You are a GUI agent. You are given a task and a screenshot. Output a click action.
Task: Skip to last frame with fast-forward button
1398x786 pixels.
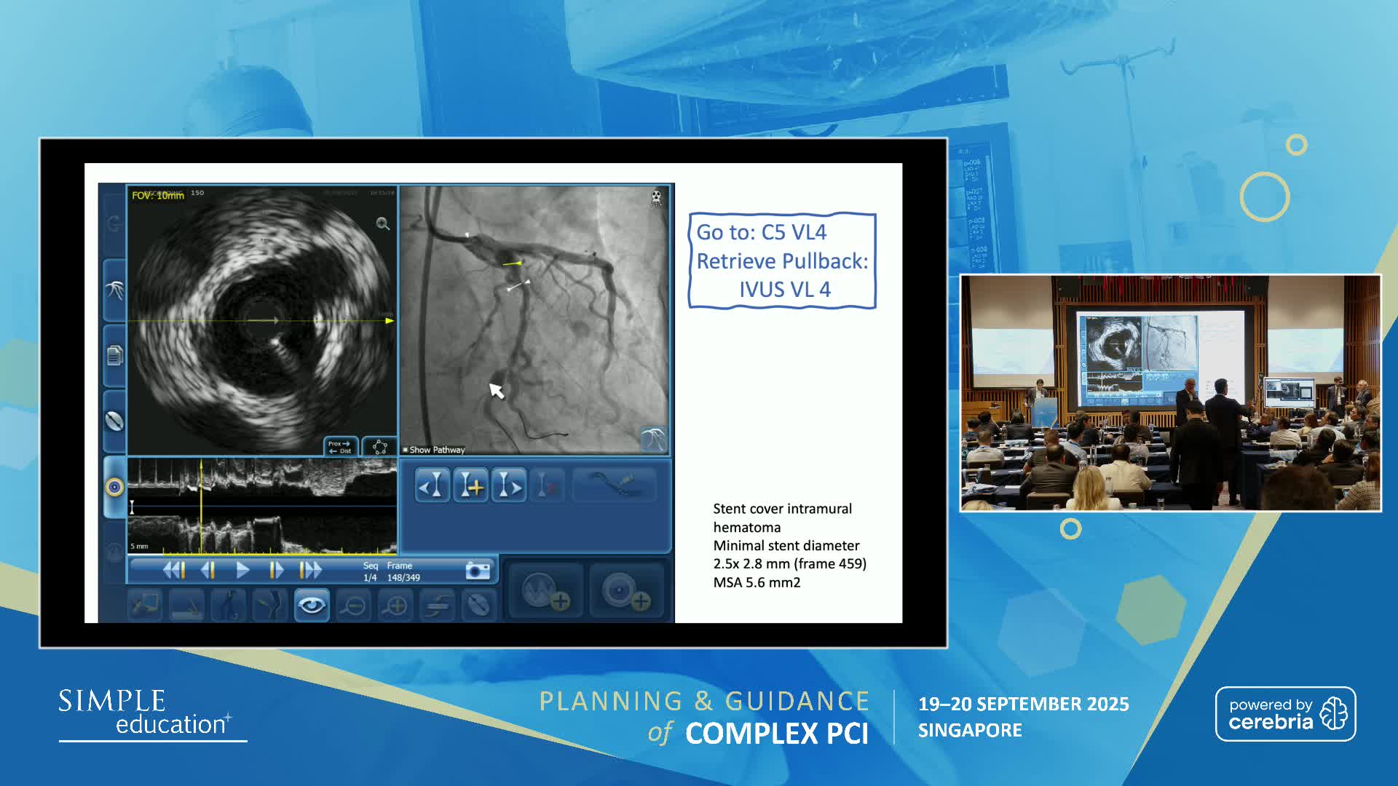tap(311, 571)
